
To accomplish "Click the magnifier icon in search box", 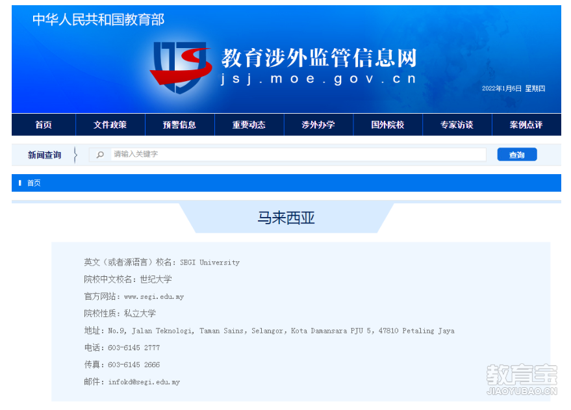I will 100,155.
